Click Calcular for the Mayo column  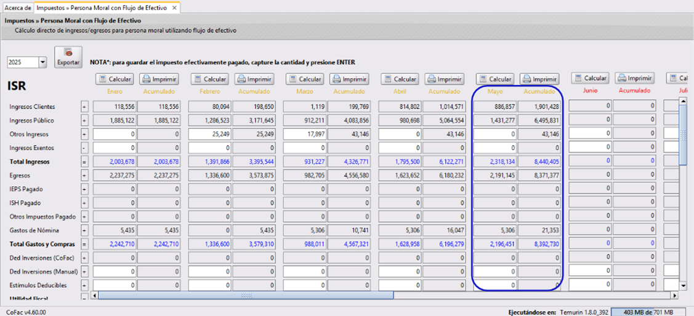(495, 79)
